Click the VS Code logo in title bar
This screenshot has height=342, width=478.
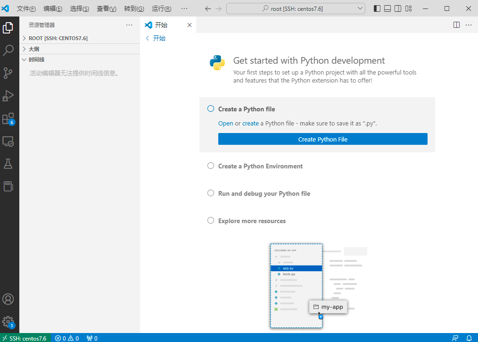click(x=6, y=8)
